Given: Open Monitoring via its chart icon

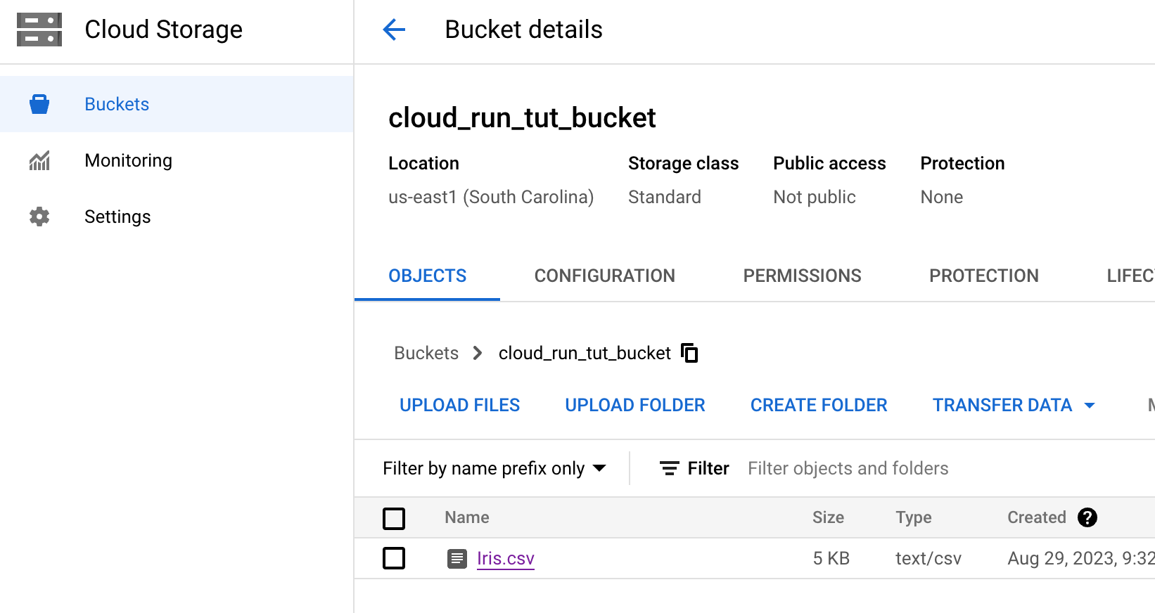Looking at the screenshot, I should (39, 160).
